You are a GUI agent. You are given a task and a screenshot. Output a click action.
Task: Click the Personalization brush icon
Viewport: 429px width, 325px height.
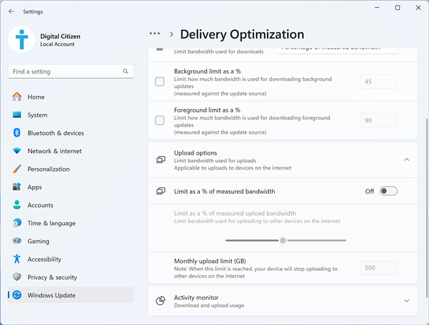point(17,169)
